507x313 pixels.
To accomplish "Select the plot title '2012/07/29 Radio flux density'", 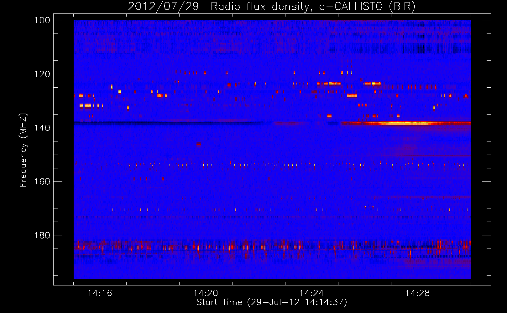I will tap(219, 7).
